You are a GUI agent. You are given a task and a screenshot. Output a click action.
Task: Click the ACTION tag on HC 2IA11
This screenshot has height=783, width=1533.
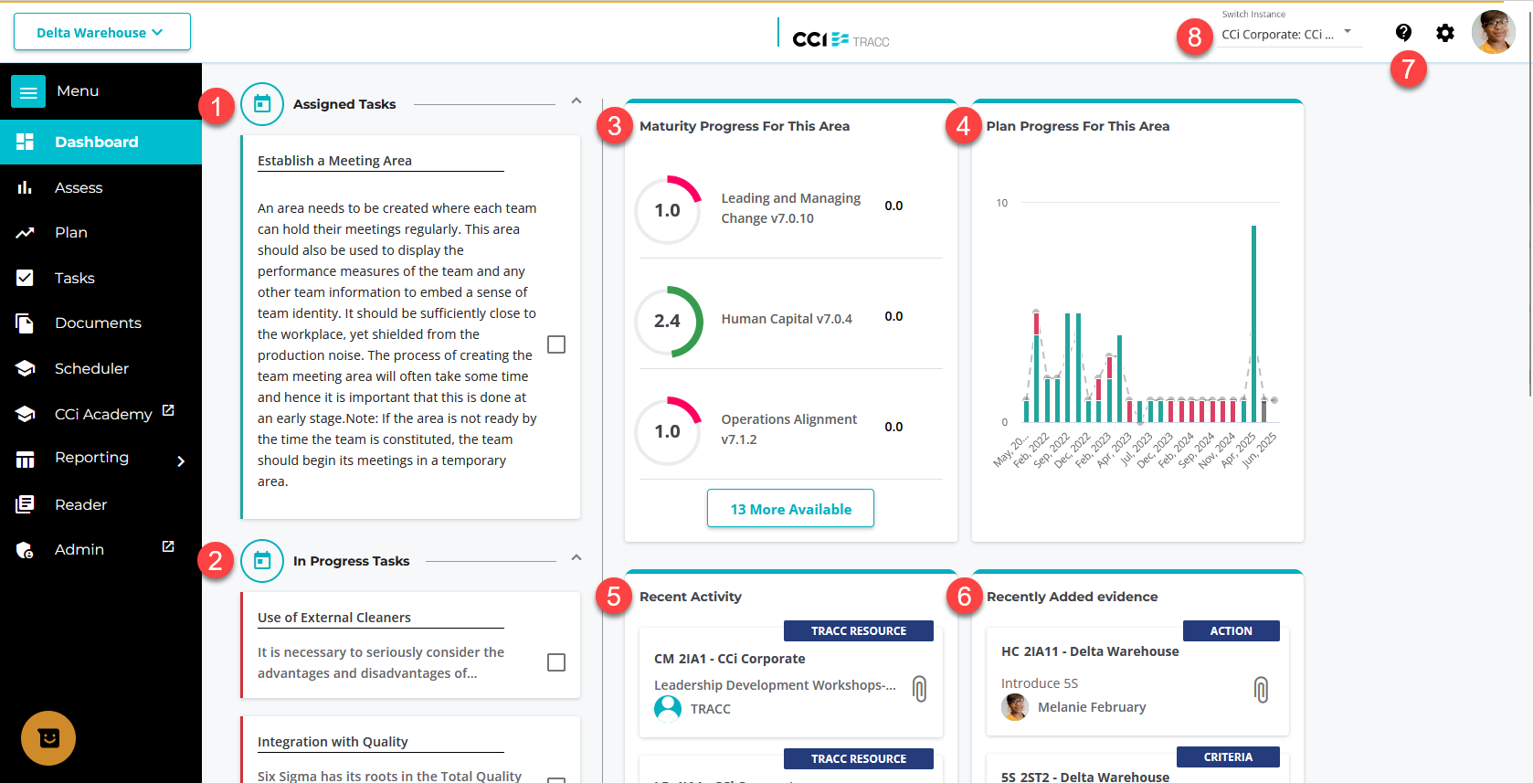pos(1232,631)
